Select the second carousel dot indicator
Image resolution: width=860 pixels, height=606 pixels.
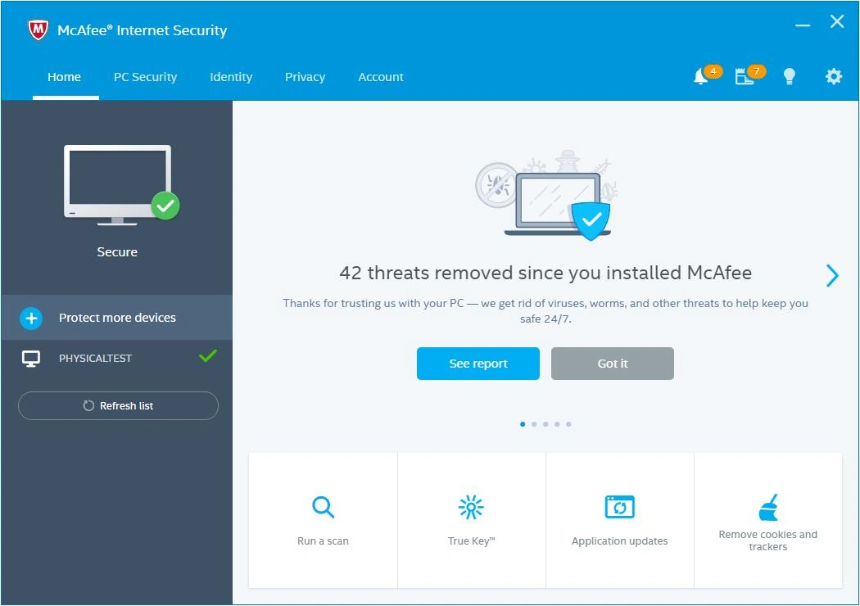tap(534, 424)
